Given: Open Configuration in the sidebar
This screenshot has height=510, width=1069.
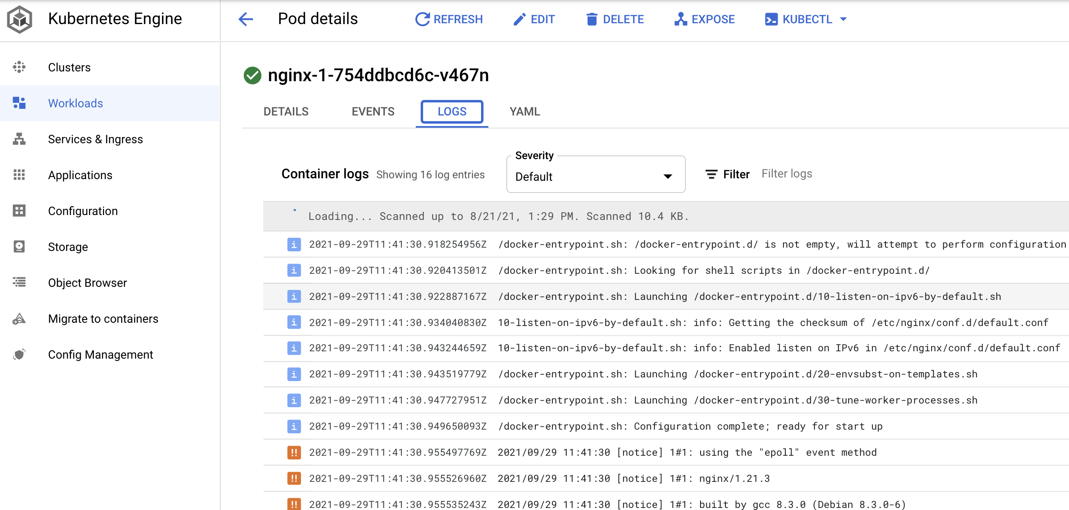Looking at the screenshot, I should (82, 211).
